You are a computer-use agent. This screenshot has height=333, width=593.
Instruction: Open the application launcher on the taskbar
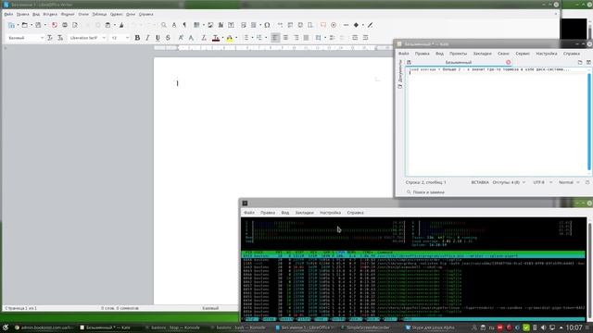click(6, 327)
